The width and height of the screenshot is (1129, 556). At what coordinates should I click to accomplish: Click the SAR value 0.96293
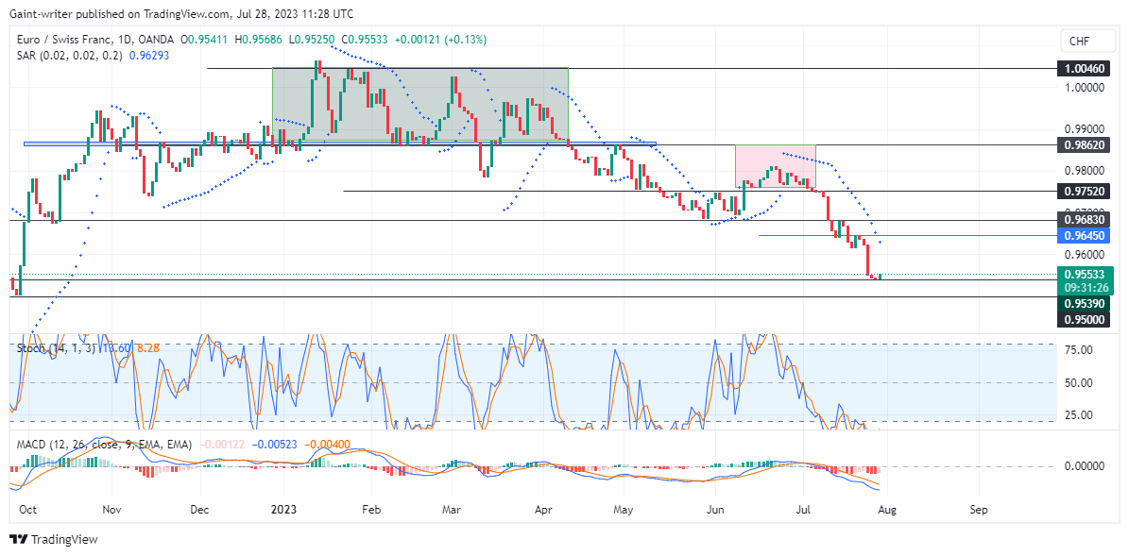[149, 55]
